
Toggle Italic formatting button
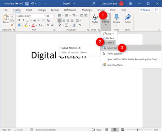point(23,20)
